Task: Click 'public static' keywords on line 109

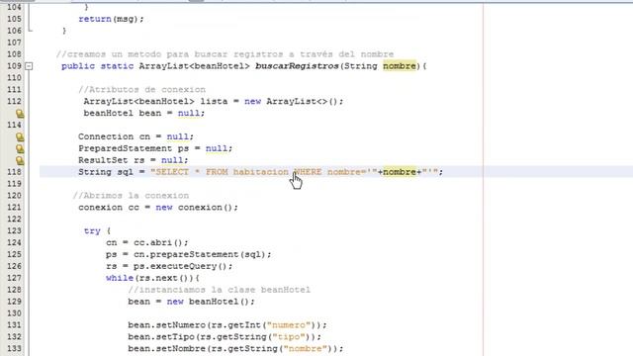Action: pyautogui.click(x=97, y=66)
